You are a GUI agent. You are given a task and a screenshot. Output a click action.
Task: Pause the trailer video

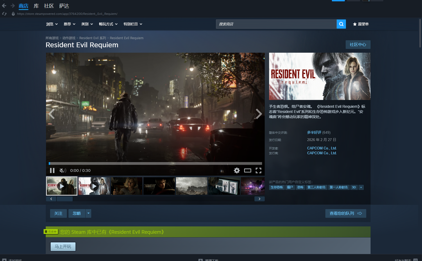click(52, 170)
